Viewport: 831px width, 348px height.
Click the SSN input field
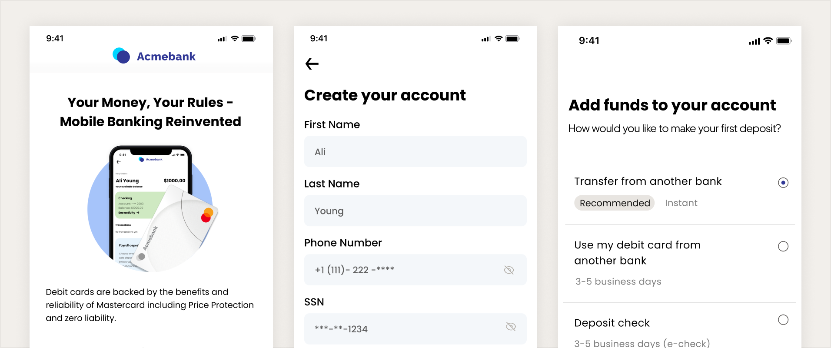click(404, 329)
